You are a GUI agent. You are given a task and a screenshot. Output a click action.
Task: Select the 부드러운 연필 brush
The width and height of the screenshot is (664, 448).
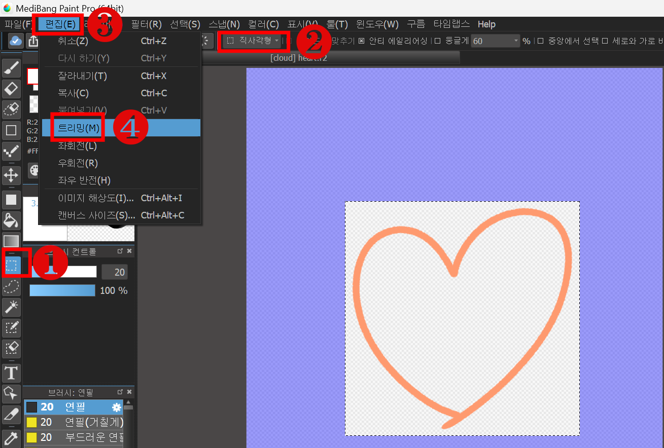pyautogui.click(x=74, y=437)
